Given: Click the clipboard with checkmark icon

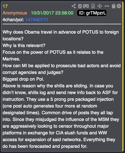Looking at the screenshot, I should pos(80,6).
